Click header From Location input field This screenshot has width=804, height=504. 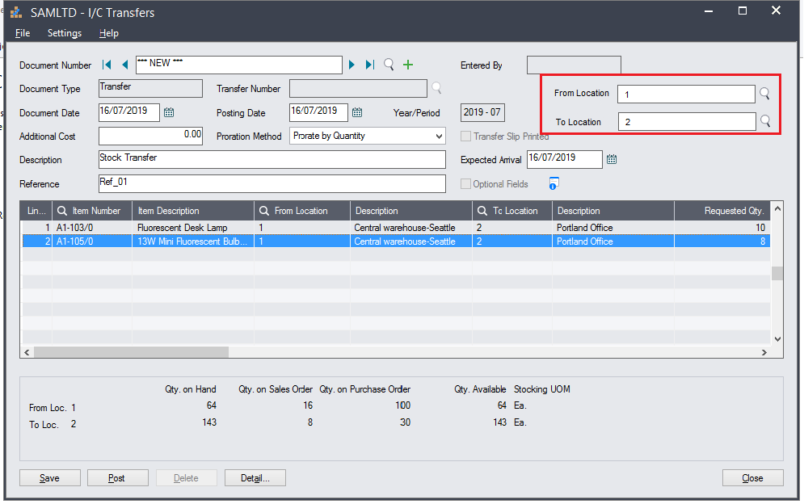click(686, 94)
